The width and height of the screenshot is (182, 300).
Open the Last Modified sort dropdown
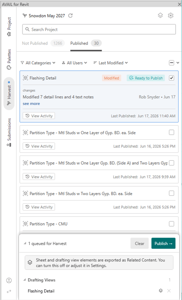(x=111, y=63)
